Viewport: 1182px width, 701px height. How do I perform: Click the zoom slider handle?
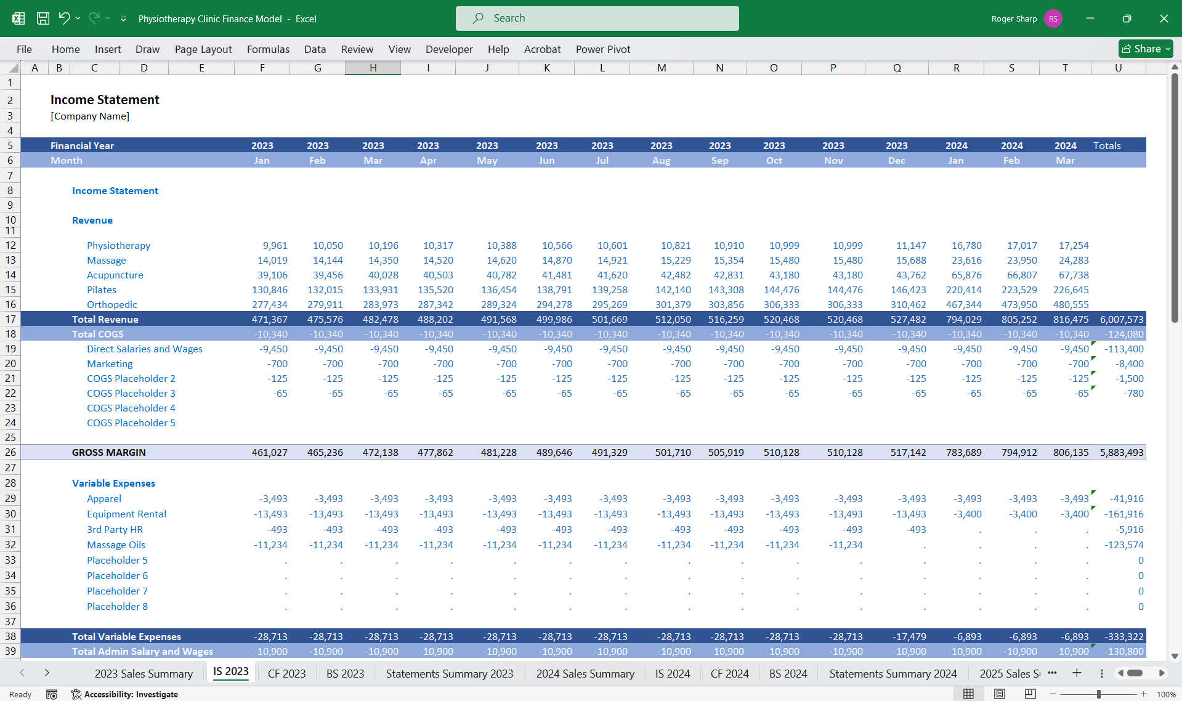(1098, 694)
